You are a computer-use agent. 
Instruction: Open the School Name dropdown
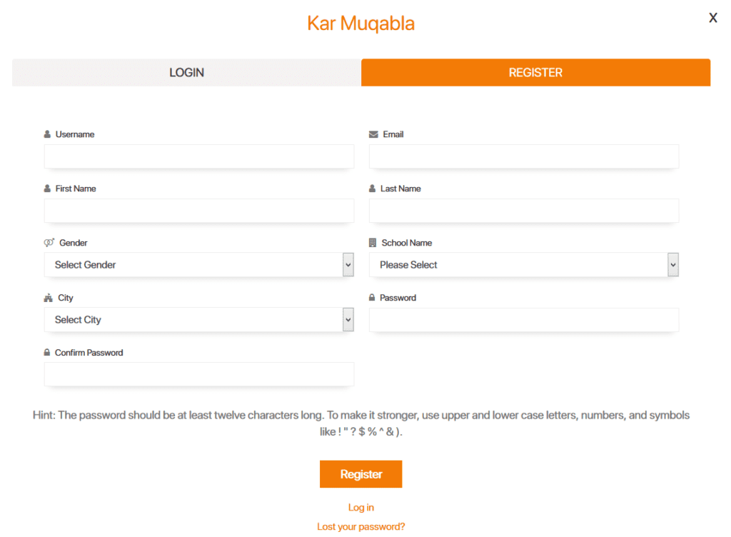[x=523, y=264]
